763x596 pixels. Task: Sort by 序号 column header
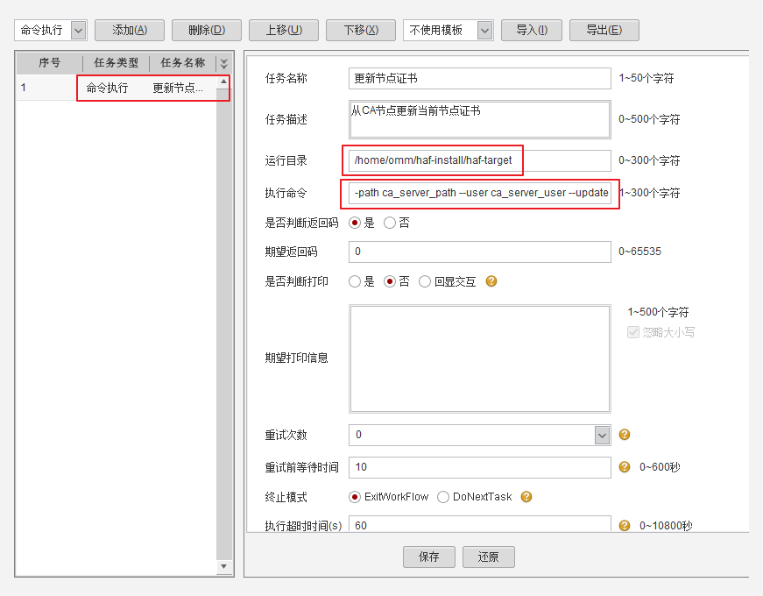[49, 63]
